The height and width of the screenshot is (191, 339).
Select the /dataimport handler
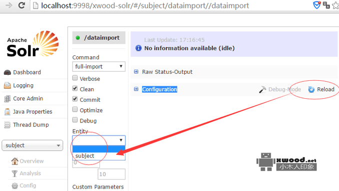pos(99,38)
